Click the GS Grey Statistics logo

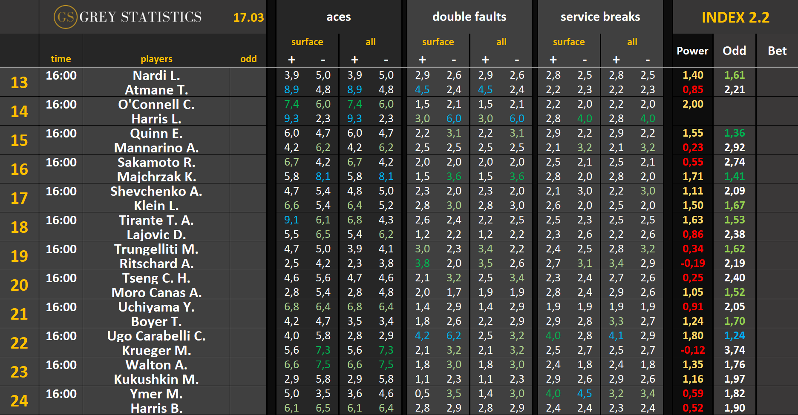pos(128,17)
